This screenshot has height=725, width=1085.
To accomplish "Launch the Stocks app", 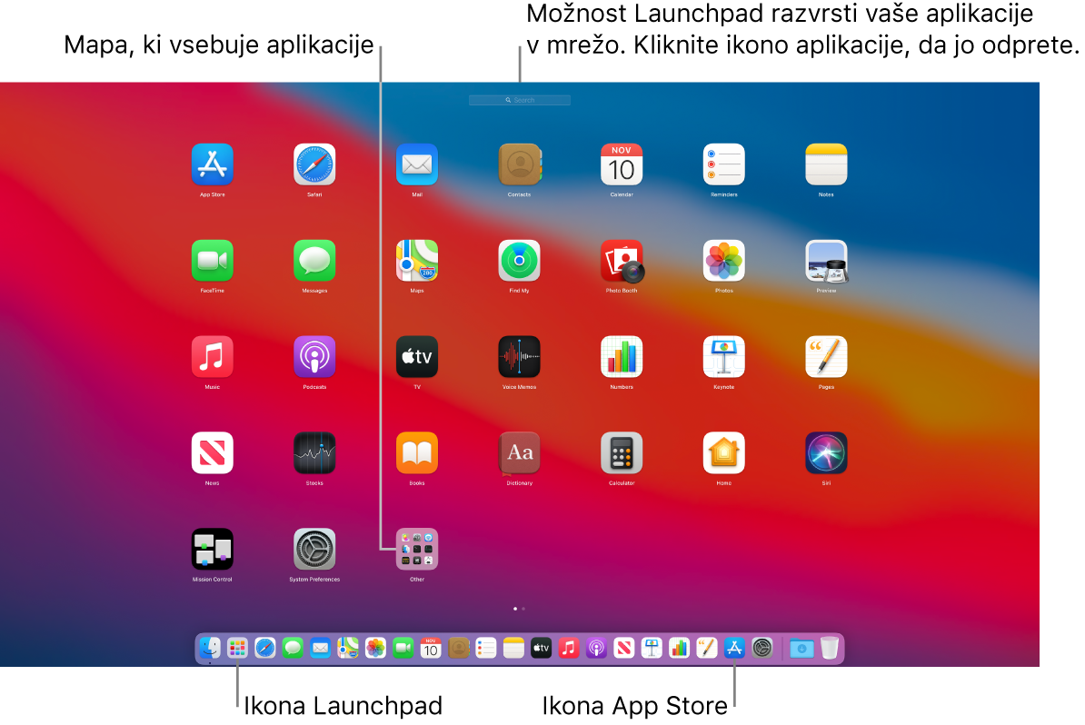I will 314,453.
